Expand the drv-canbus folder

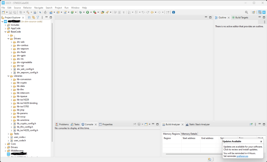click(x=11, y=45)
